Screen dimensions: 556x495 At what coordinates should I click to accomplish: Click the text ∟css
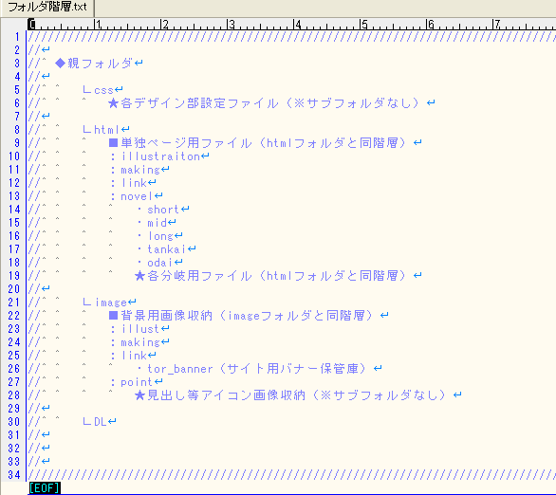coord(98,90)
